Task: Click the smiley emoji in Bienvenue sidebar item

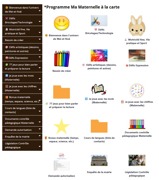Action: point(7,8)
